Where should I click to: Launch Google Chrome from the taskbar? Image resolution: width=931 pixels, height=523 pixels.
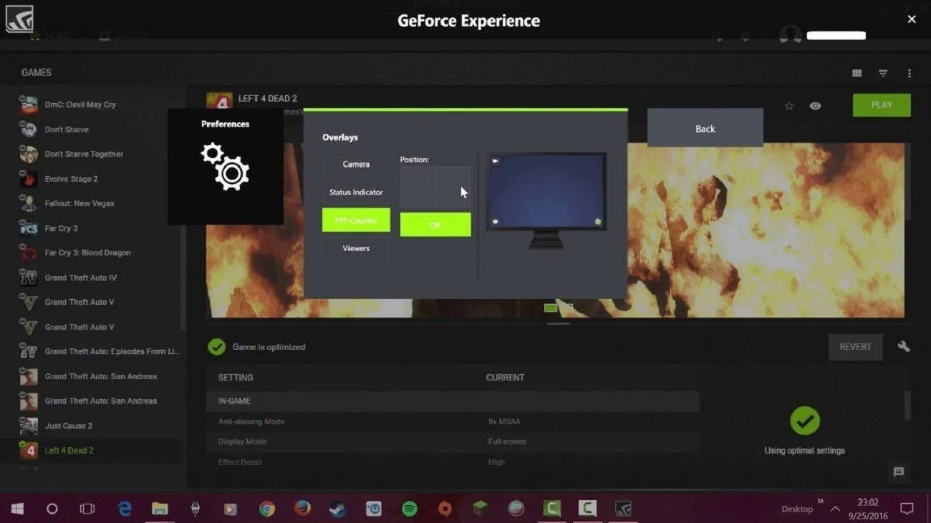click(x=267, y=509)
